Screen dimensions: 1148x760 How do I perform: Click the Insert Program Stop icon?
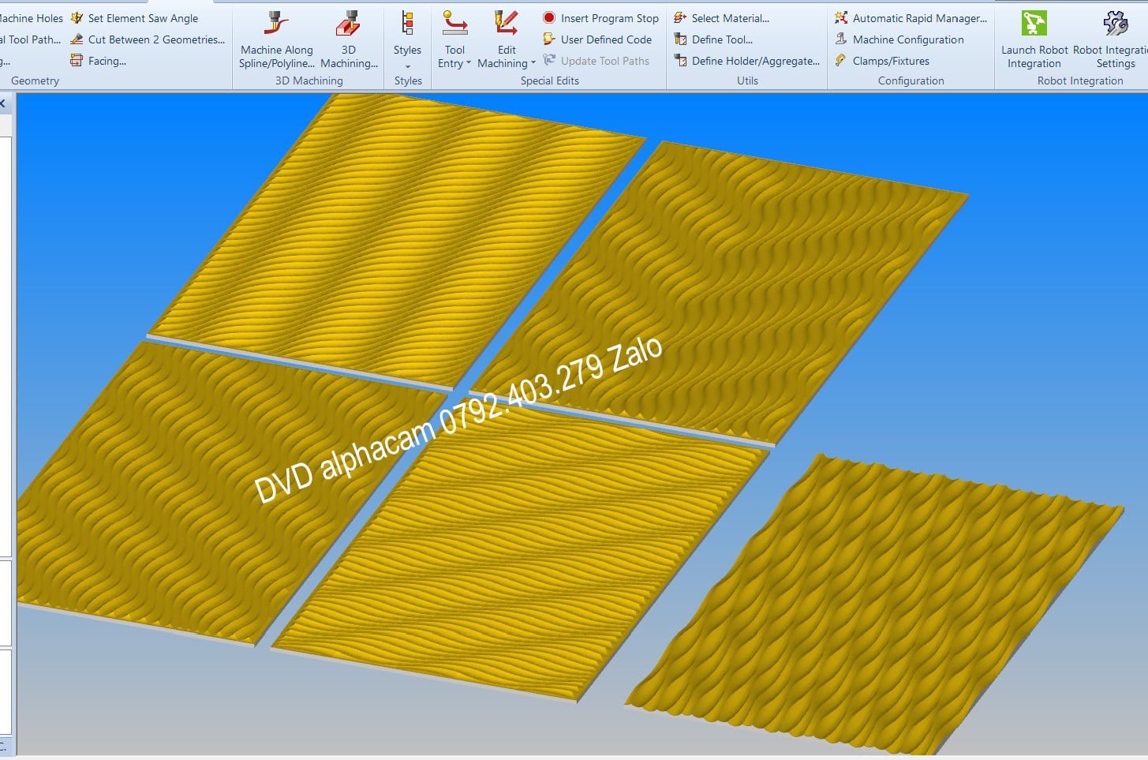(x=549, y=18)
